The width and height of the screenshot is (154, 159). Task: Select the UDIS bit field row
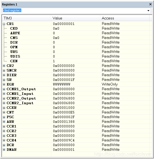coord(77,56)
